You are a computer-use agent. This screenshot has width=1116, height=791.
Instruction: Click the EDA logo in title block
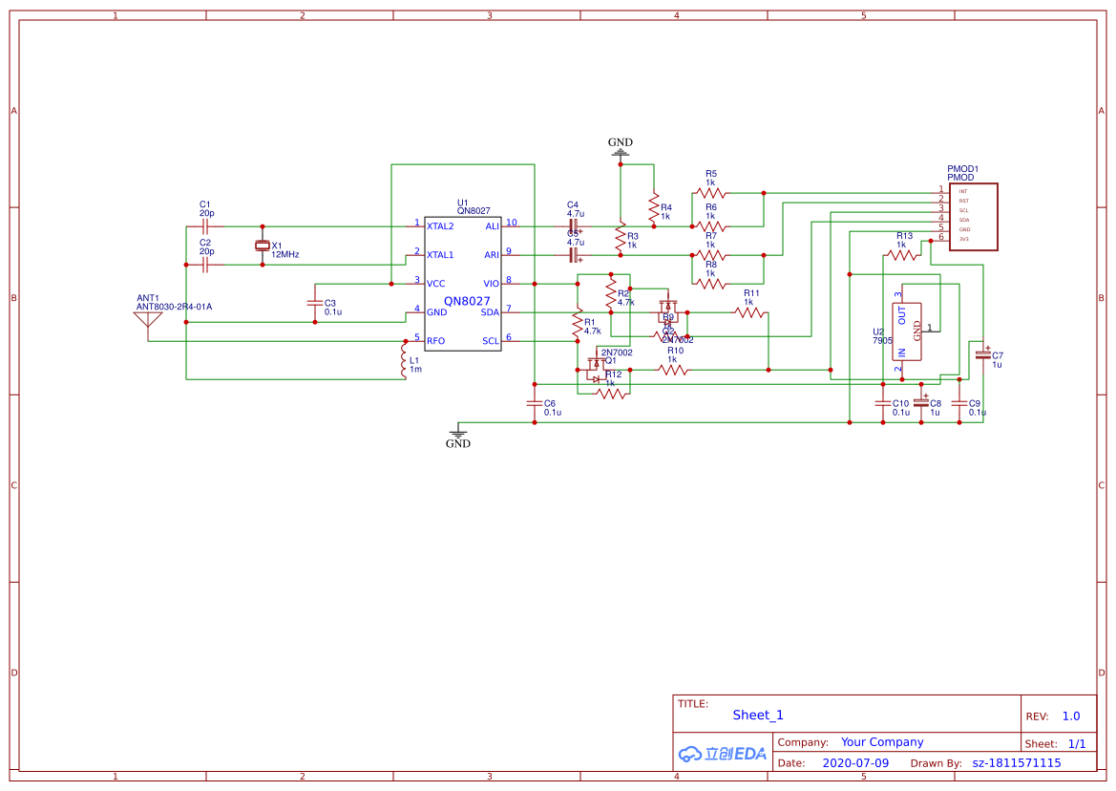[x=722, y=754]
